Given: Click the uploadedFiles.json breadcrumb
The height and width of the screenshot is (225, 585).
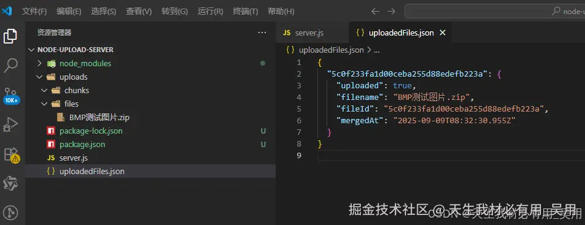Looking at the screenshot, I should 331,50.
